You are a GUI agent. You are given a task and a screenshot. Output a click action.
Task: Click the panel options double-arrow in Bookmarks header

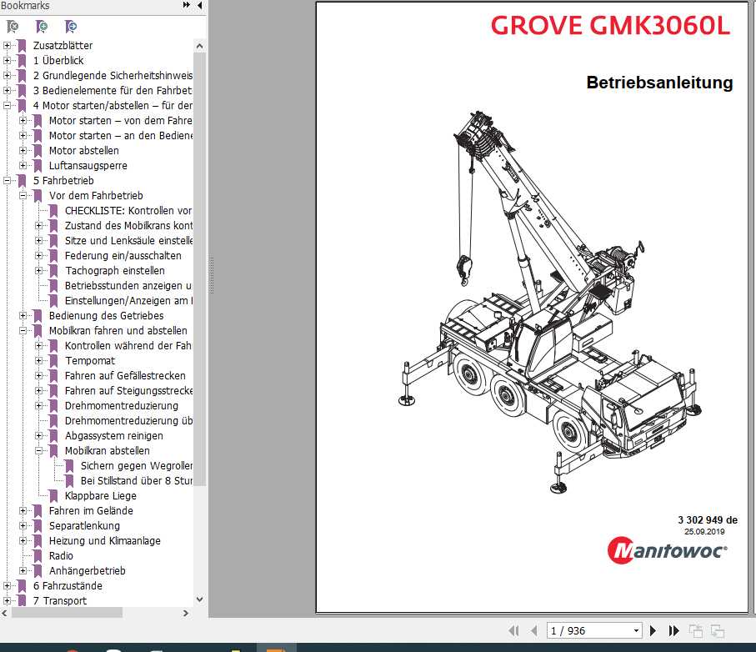pyautogui.click(x=185, y=6)
